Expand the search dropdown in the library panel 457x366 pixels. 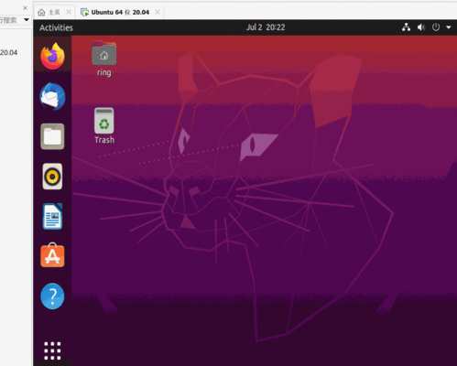pos(27,20)
